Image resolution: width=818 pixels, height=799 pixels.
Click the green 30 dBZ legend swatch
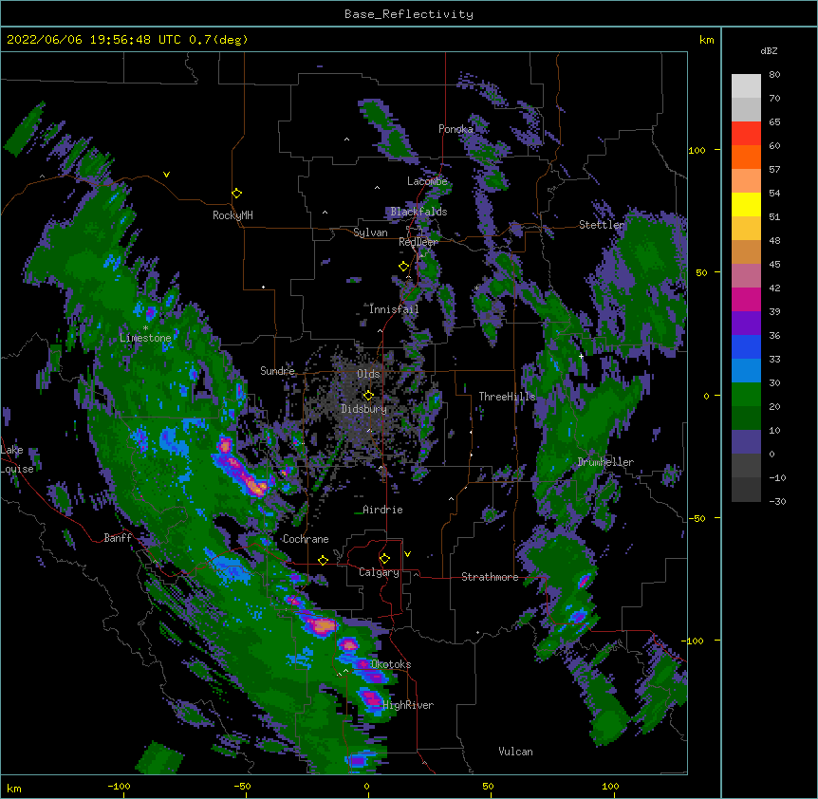(746, 395)
